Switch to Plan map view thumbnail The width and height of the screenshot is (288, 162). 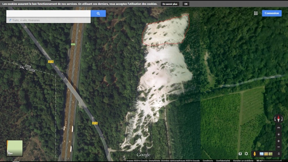(15, 148)
